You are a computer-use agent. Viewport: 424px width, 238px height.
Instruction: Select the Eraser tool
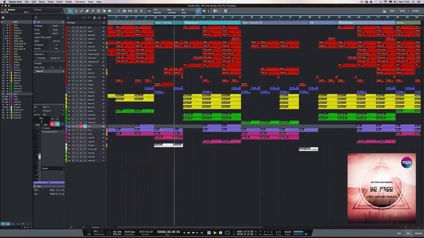tap(87, 11)
